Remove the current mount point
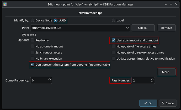This screenshot has width=181, height=110. (x=167, y=28)
